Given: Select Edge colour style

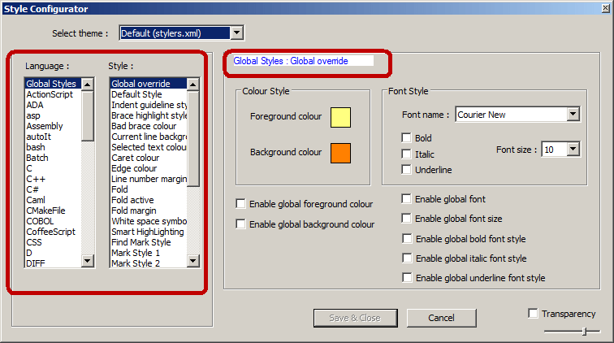Looking at the screenshot, I should (149, 168).
